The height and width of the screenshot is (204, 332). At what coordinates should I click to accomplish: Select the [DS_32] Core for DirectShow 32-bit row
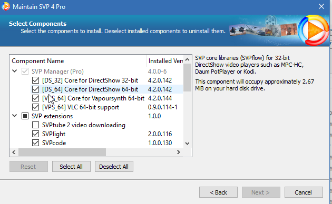click(90, 80)
